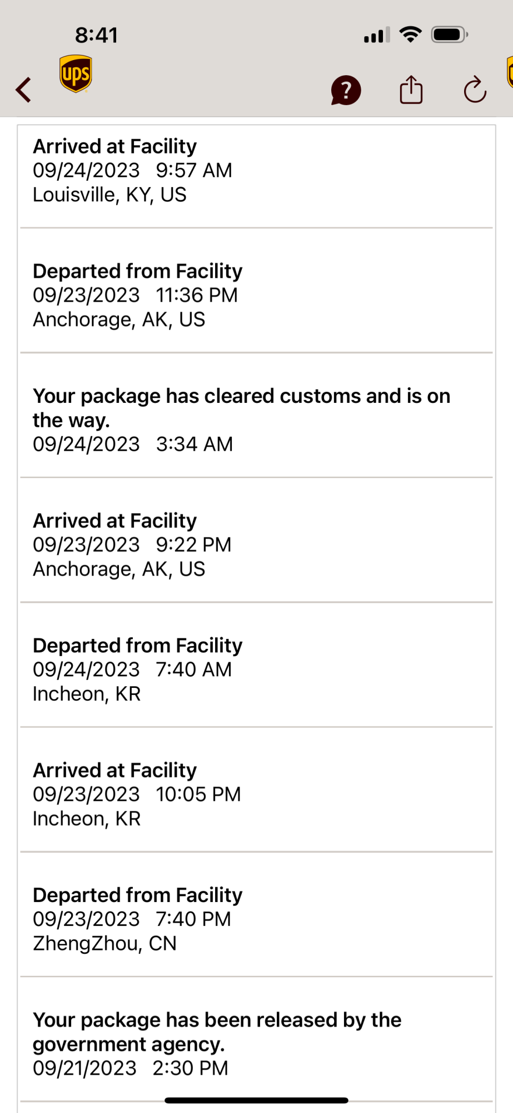Tap the home indicator bar

(x=256, y=1100)
